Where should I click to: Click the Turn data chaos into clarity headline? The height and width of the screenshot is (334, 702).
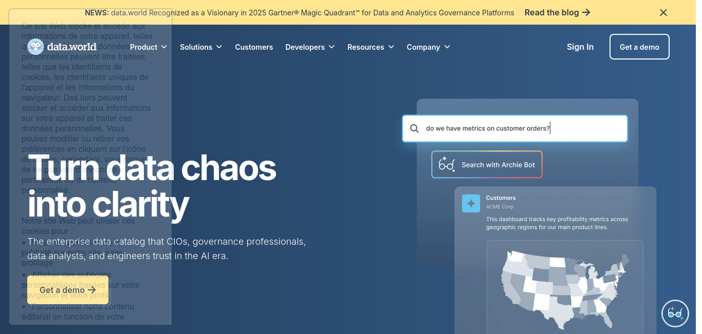point(152,186)
